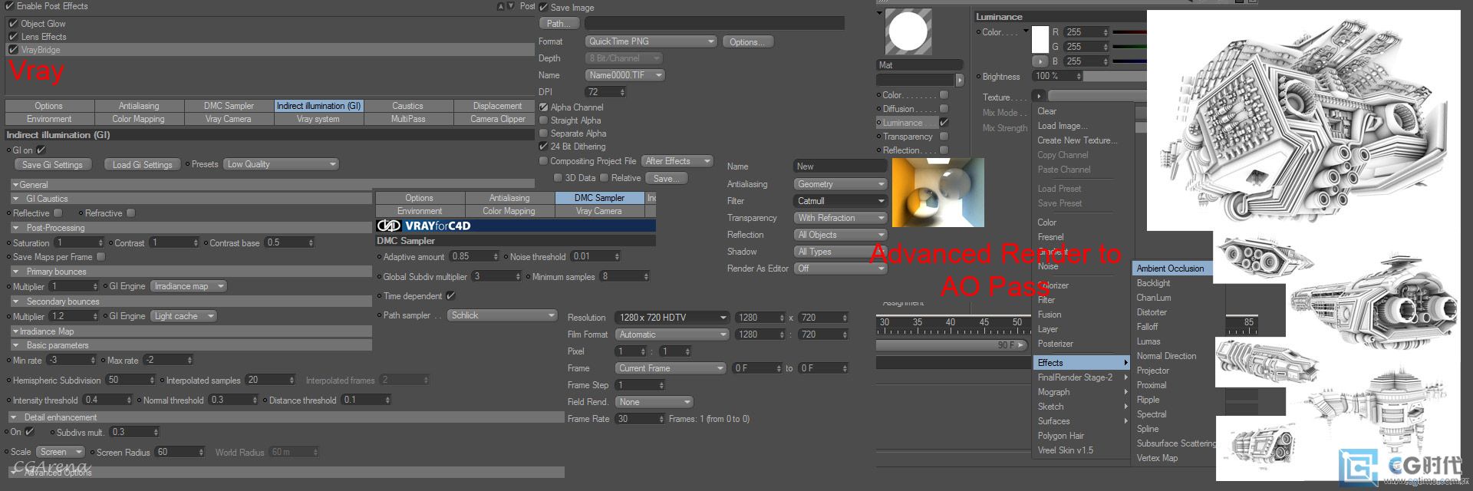The width and height of the screenshot is (1473, 491).
Task: Open the Path sampler Schlick dropdown
Action: [x=503, y=315]
